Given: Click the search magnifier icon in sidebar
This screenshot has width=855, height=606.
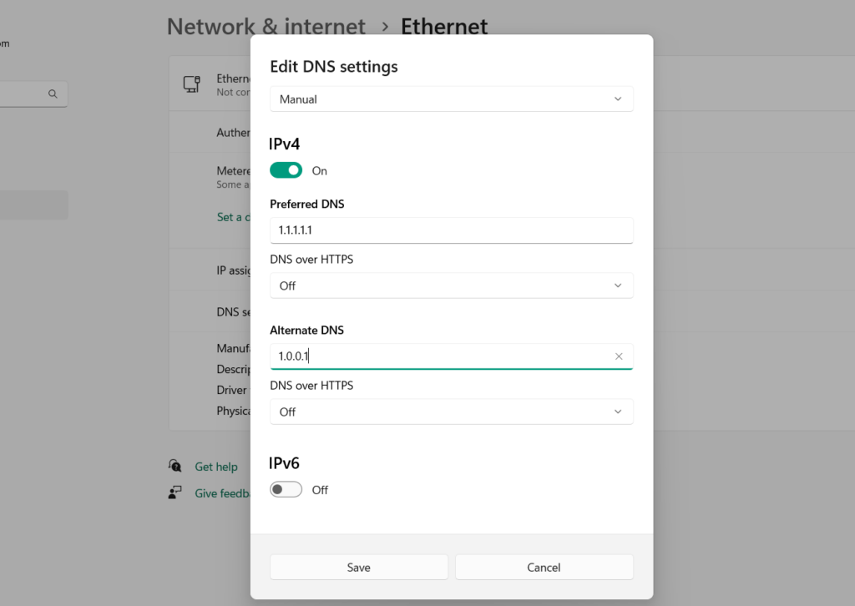Looking at the screenshot, I should click(x=53, y=94).
